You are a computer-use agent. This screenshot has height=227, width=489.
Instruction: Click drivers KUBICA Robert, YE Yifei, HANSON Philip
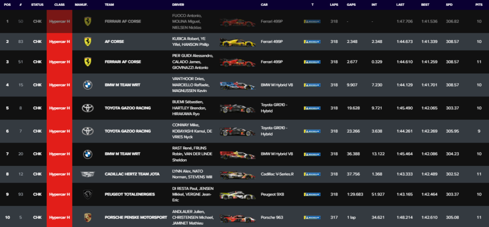click(191, 41)
